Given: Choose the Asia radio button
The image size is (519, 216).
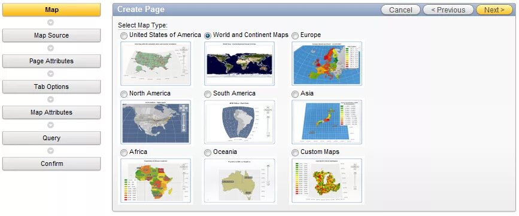Looking at the screenshot, I should click(x=295, y=94).
